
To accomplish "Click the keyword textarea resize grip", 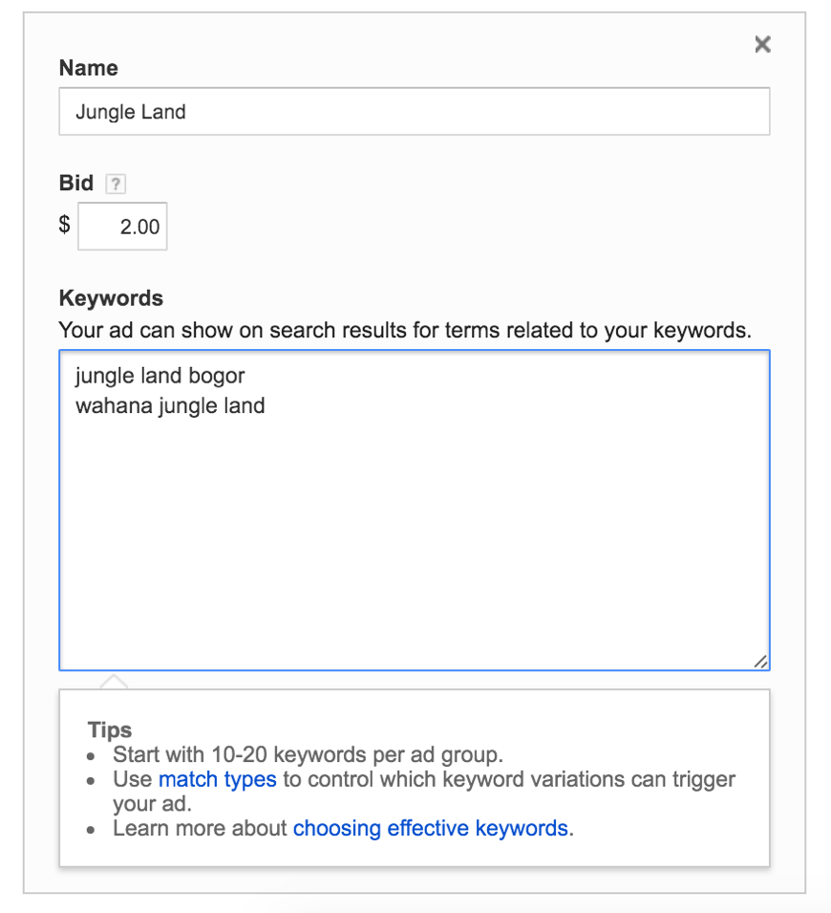I will point(761,660).
